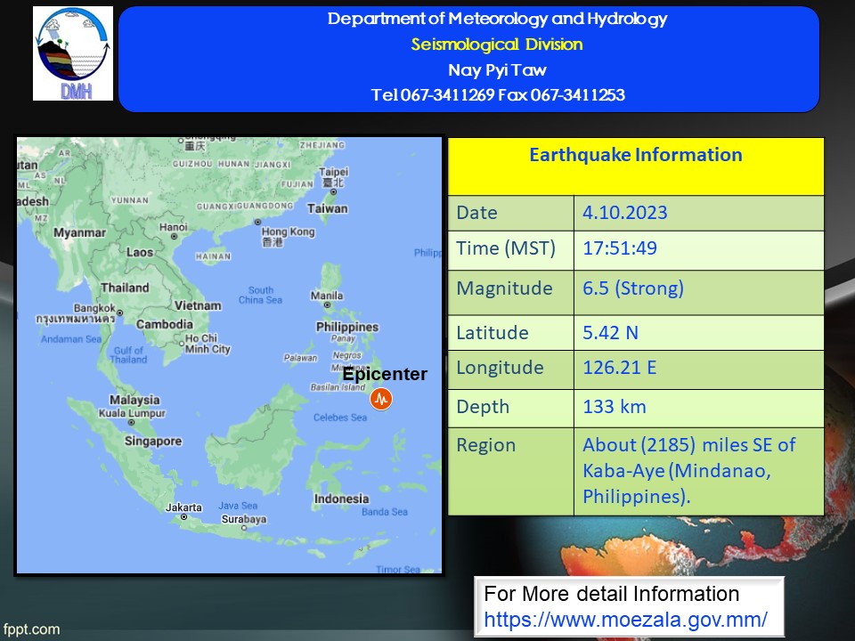This screenshot has width=855, height=641.
Task: Click the depth value "133 km"
Action: (615, 407)
